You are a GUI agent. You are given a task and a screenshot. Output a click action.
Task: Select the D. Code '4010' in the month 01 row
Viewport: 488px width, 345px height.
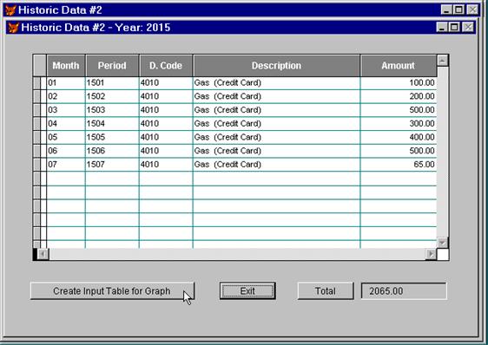pos(166,83)
